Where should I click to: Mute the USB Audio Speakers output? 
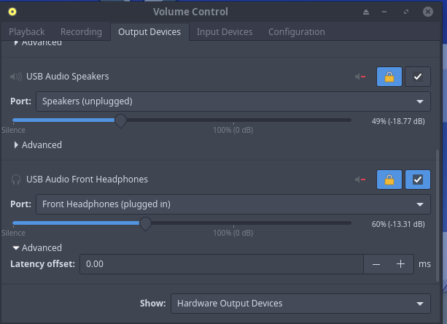click(360, 77)
